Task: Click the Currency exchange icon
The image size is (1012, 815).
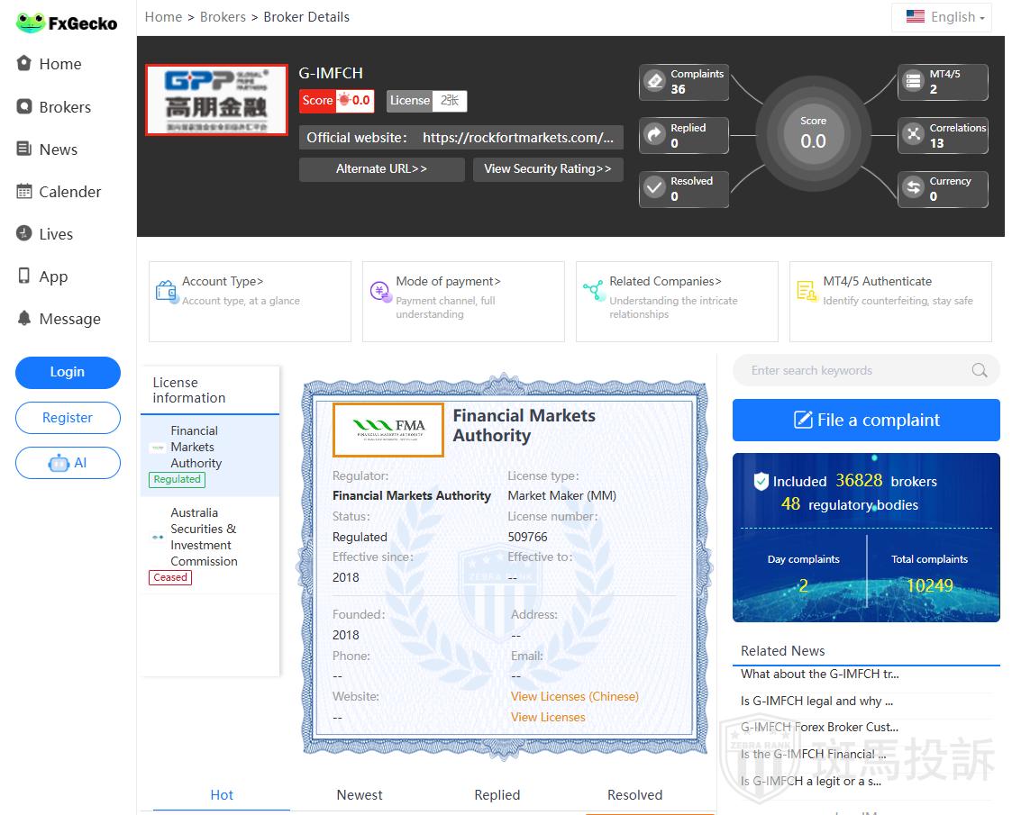Action: click(914, 188)
